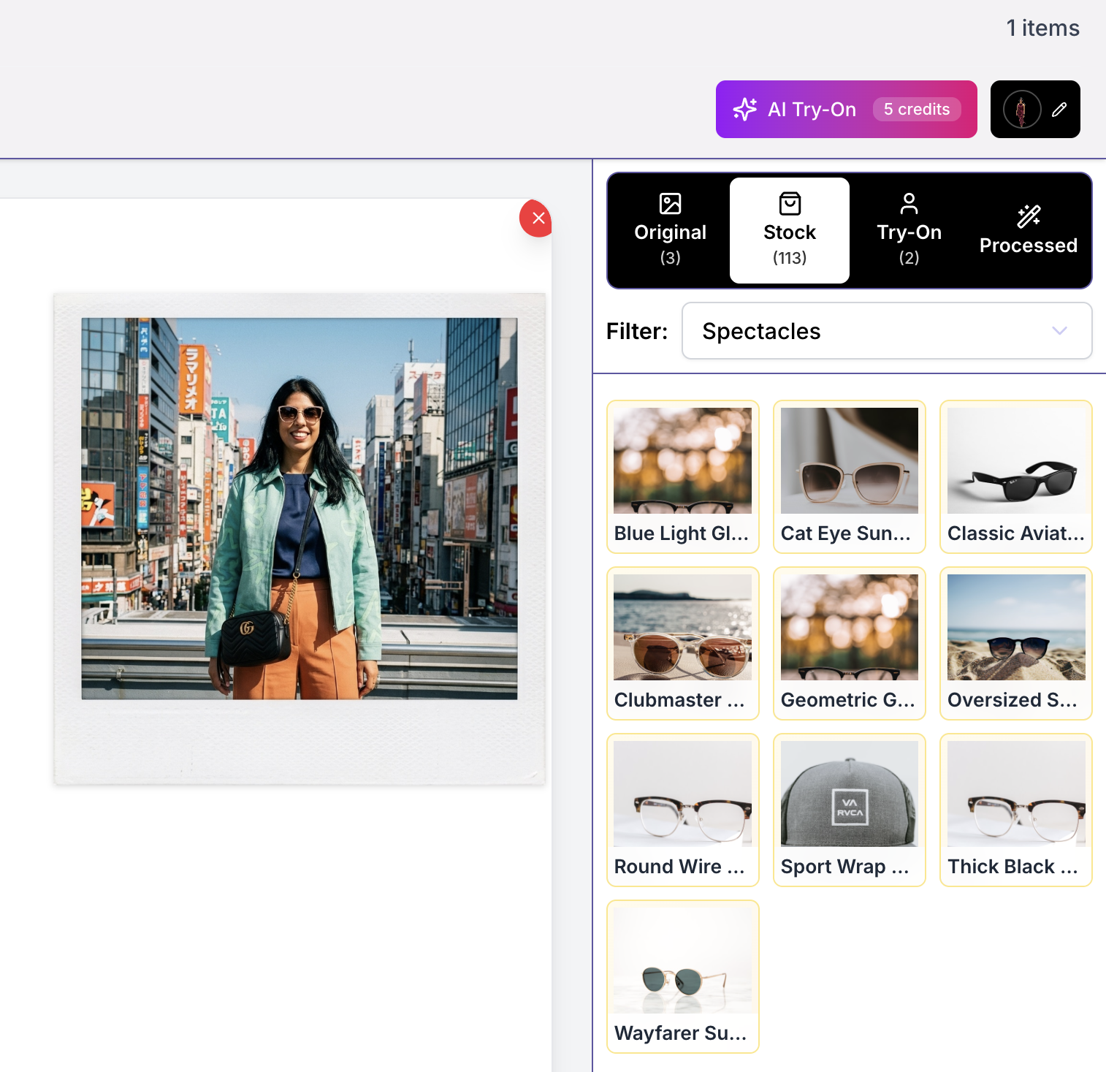The height and width of the screenshot is (1072, 1106).
Task: Pick the Sport Wrap cap product
Action: pyautogui.click(x=849, y=810)
